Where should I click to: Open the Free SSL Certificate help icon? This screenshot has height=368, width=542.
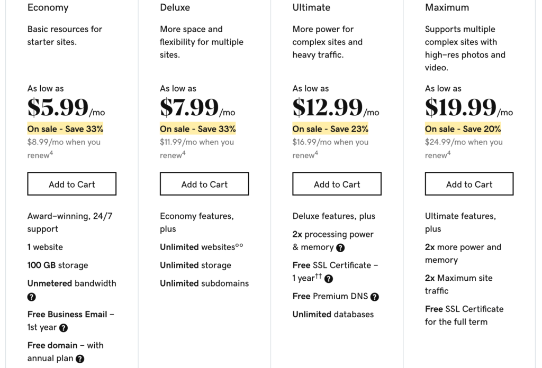point(329,279)
